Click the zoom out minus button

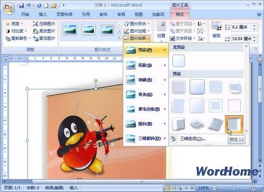click(x=214, y=188)
